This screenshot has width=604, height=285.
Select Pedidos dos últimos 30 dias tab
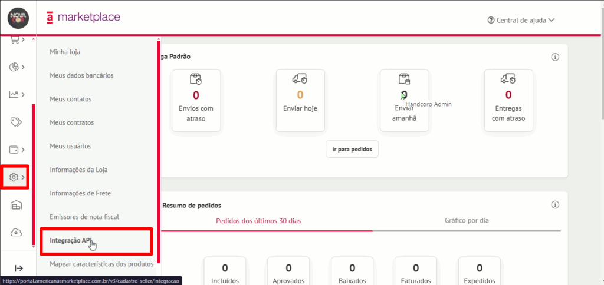(258, 220)
